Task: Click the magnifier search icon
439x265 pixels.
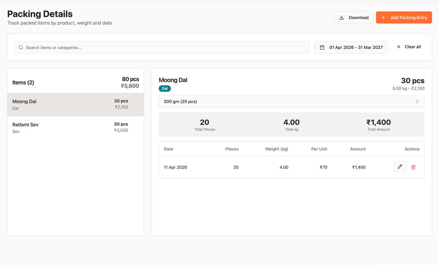Action: [x=21, y=48]
